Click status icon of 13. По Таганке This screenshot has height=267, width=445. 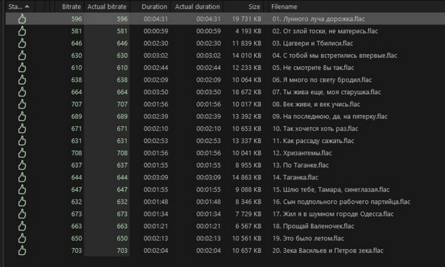coord(22,165)
